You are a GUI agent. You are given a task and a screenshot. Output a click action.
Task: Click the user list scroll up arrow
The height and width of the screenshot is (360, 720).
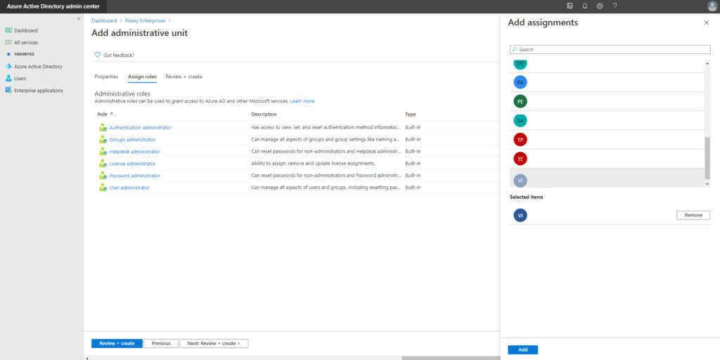click(x=707, y=62)
